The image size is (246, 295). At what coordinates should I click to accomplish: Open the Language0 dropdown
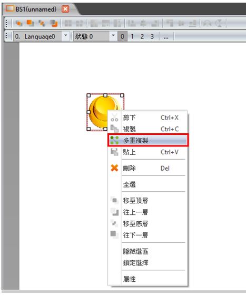[66, 36]
